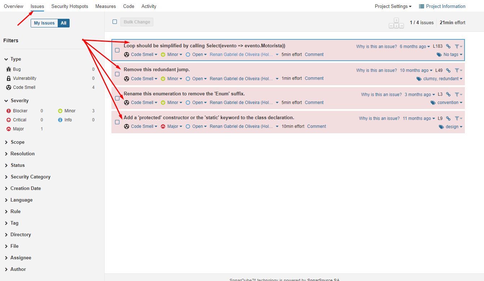484x281 pixels.
Task: Click permalink icon on the L9 issue
Action: [x=448, y=118]
